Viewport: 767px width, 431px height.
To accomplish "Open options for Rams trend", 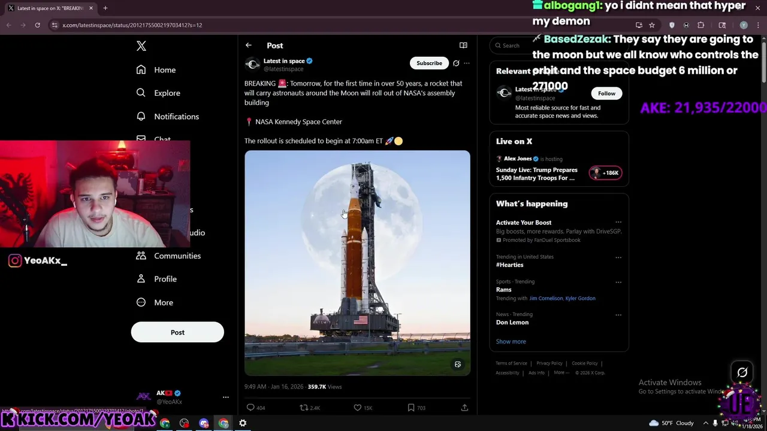I will [618, 282].
